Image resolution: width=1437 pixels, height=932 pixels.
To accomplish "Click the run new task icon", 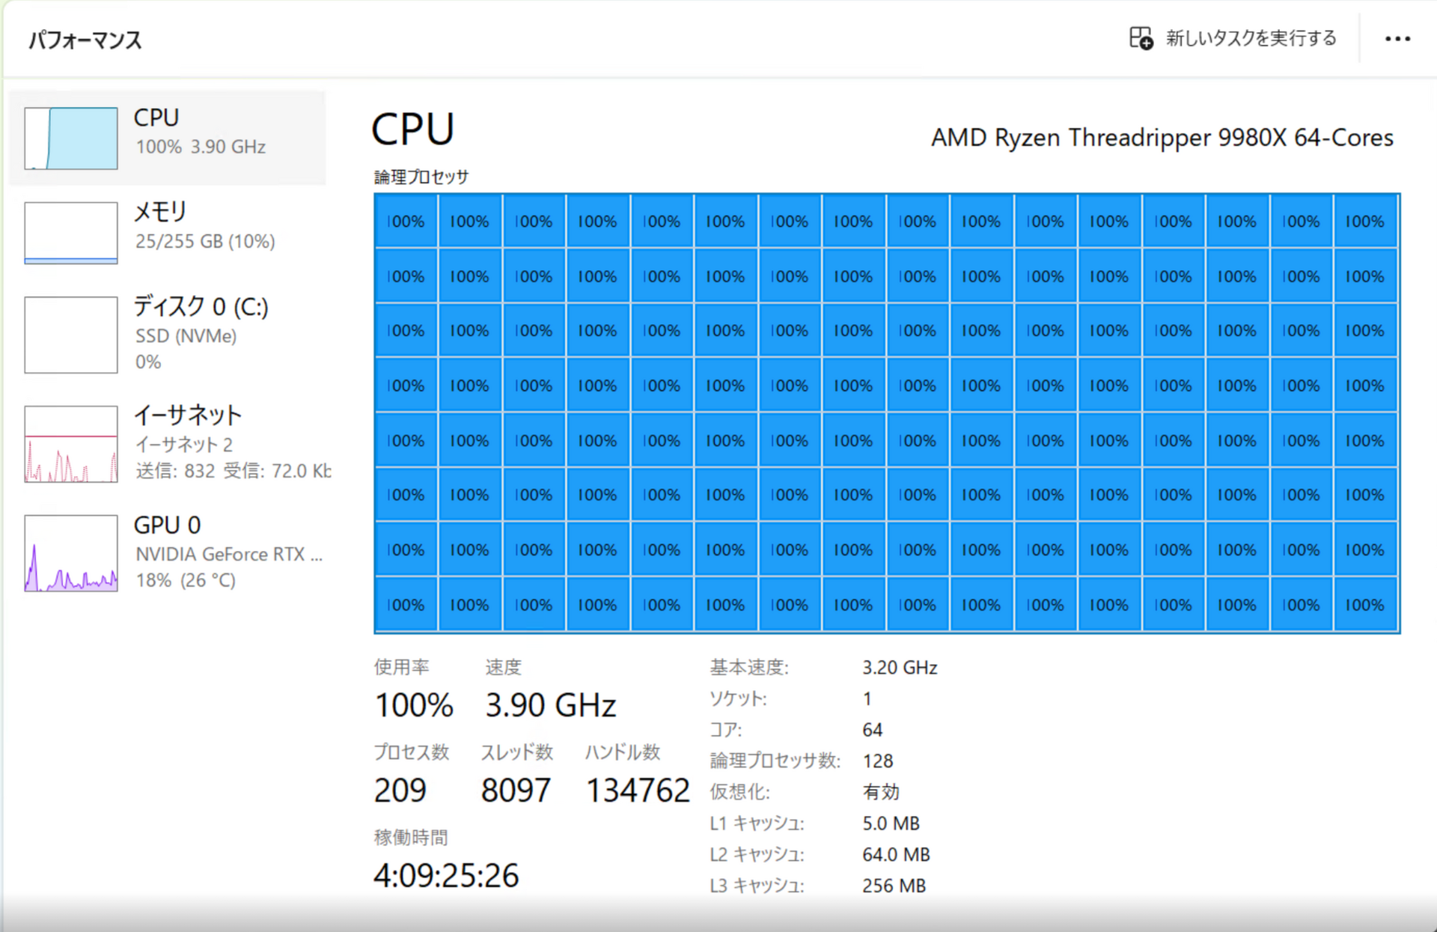I will pos(1141,38).
